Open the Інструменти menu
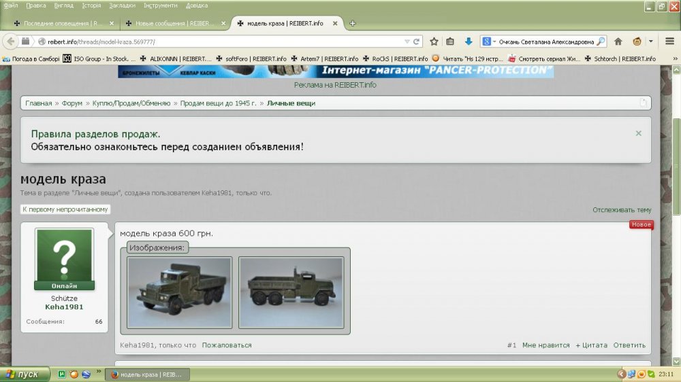Image resolution: width=681 pixels, height=382 pixels. [x=160, y=5]
